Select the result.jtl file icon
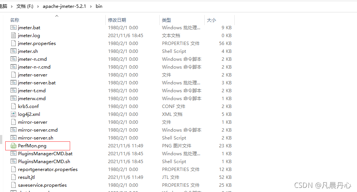The image size is (357, 192). coord(13,177)
